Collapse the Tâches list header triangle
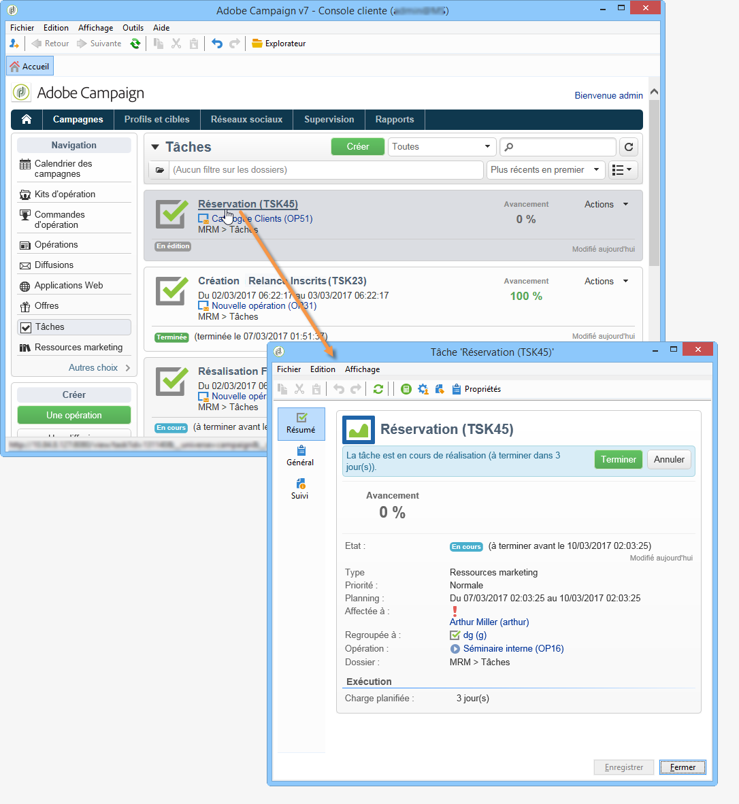Viewport: 739px width, 804px height. pyautogui.click(x=155, y=147)
